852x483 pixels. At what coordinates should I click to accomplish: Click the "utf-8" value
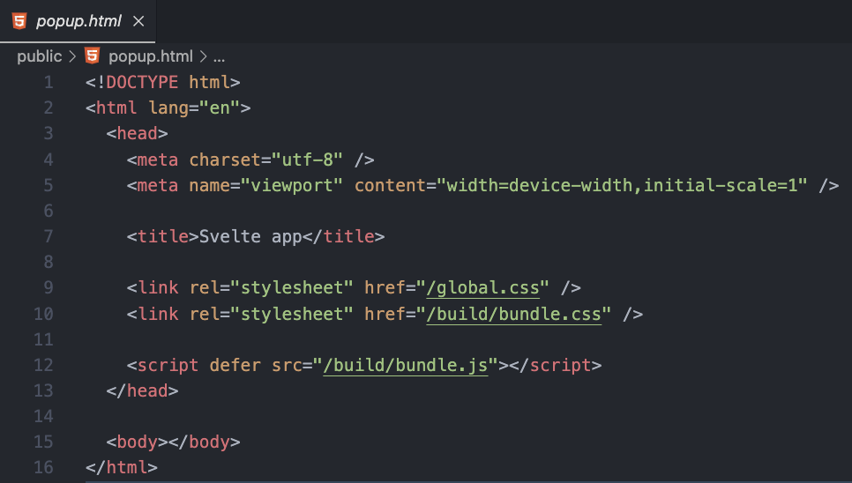(307, 160)
